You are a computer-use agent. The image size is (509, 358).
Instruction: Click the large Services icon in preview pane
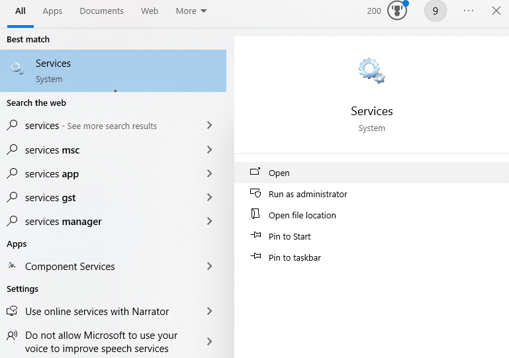click(x=371, y=70)
